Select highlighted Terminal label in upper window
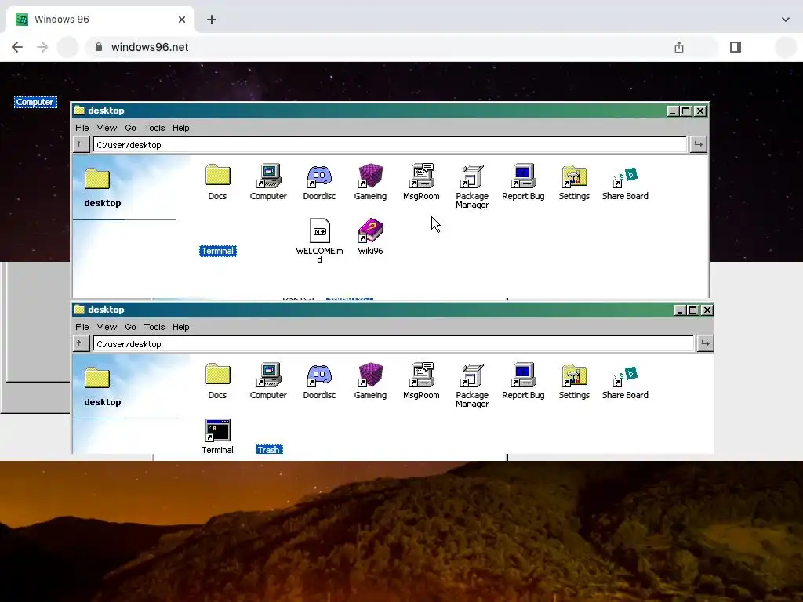The width and height of the screenshot is (803, 602). [218, 251]
